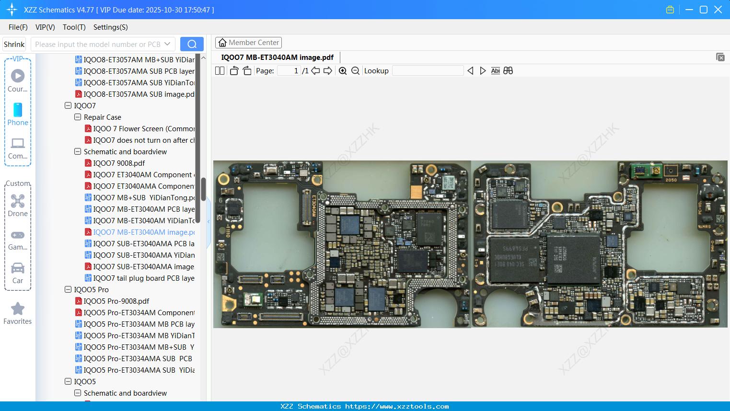730x411 pixels.
Task: Select the two-page view icon
Action: (220, 70)
